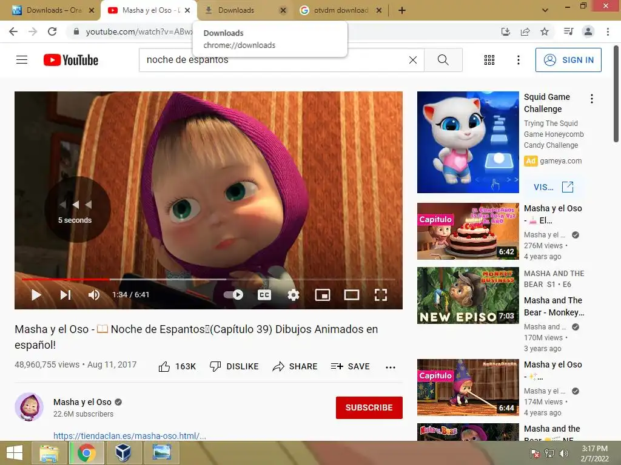
Task: Play the video
Action: click(x=36, y=295)
